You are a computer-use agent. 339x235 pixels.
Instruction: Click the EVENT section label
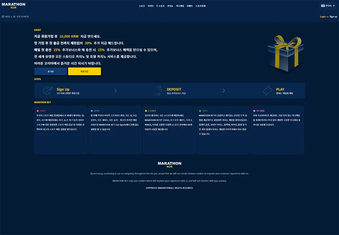tap(38, 30)
